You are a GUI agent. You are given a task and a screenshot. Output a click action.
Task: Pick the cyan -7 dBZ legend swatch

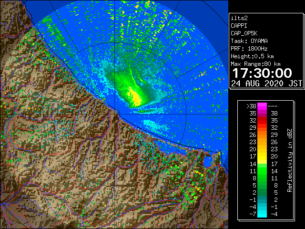[x=262, y=214]
